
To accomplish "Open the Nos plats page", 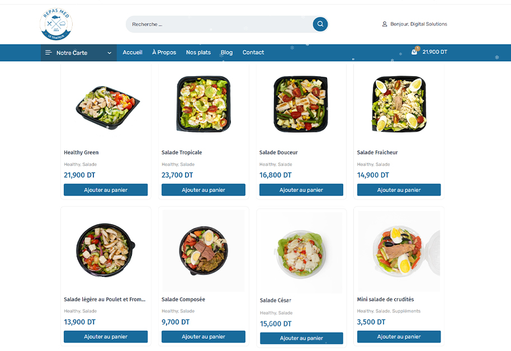I will pyautogui.click(x=198, y=52).
